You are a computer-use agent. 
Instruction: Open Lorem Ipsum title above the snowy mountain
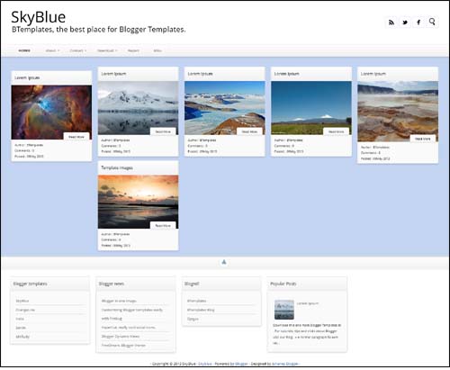coord(113,74)
